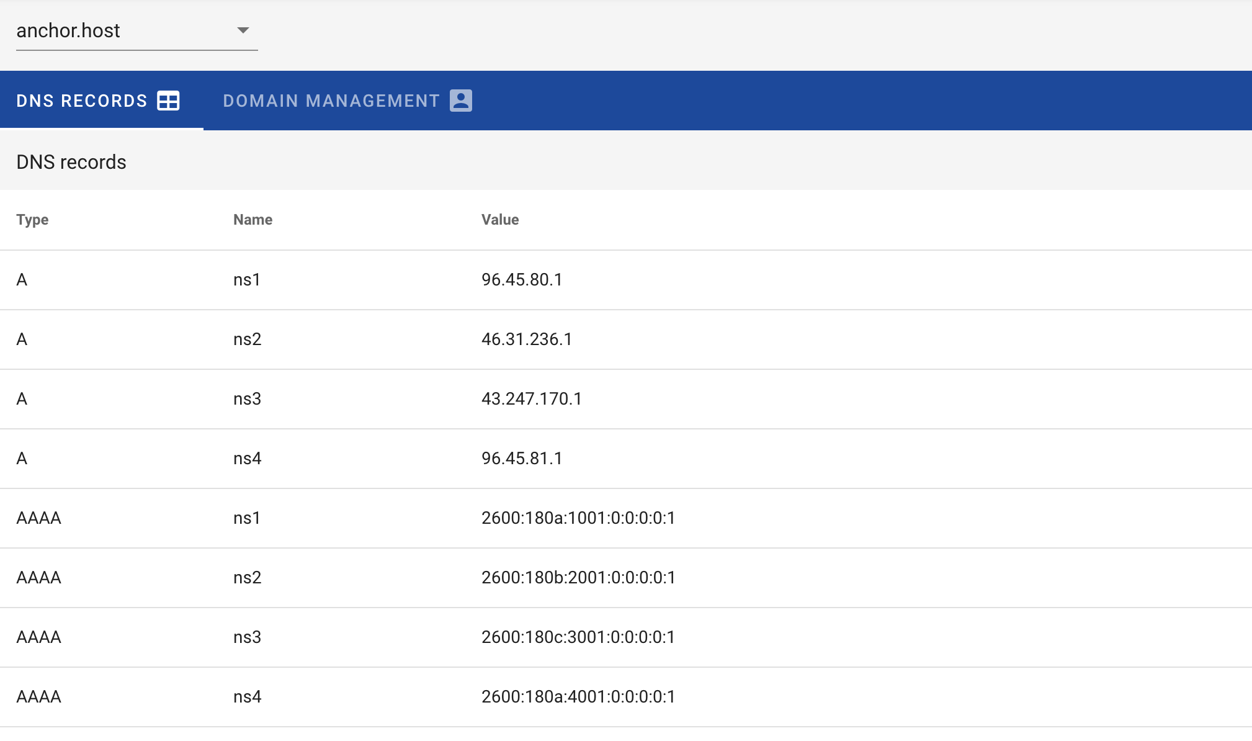Image resolution: width=1252 pixels, height=741 pixels.
Task: Select the value 43.247.170.1
Action: point(532,399)
